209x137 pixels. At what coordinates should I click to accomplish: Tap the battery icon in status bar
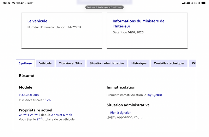[x=204, y=3]
